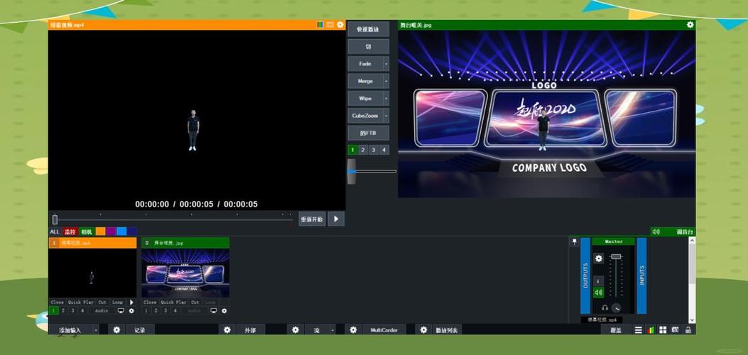Apply the Merge transition
Image resolution: width=748 pixels, height=355 pixels.
tap(365, 81)
